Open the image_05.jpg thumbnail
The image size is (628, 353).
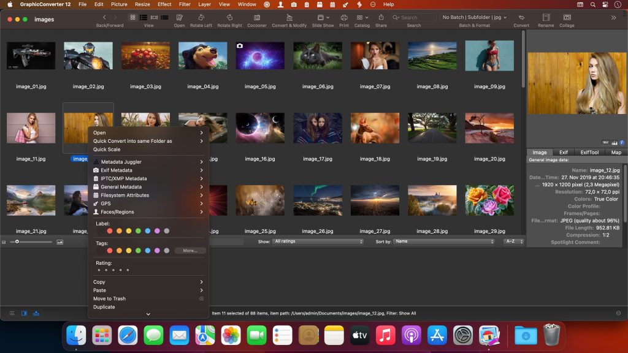260,55
